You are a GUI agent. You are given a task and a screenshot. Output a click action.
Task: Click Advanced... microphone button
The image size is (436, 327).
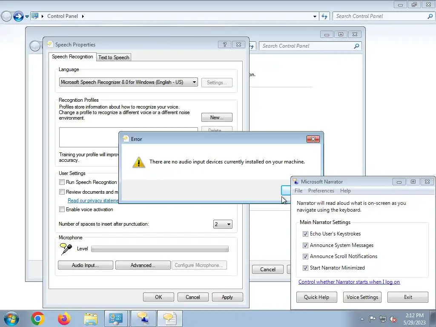point(143,265)
